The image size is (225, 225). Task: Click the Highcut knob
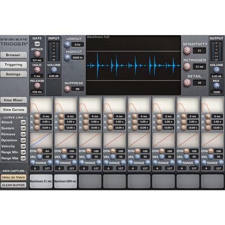tap(67, 58)
